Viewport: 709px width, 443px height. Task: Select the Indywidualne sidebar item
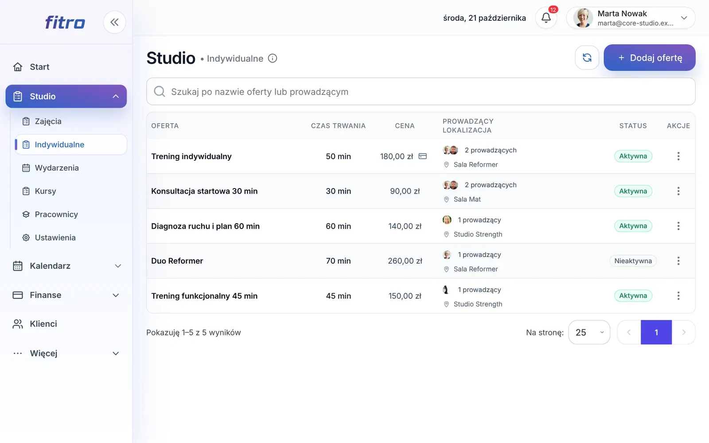coord(71,144)
